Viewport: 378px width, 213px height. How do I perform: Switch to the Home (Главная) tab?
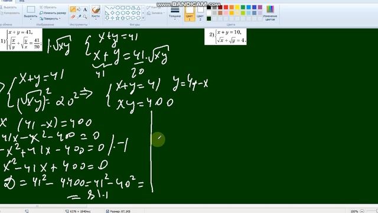click(6, 1)
